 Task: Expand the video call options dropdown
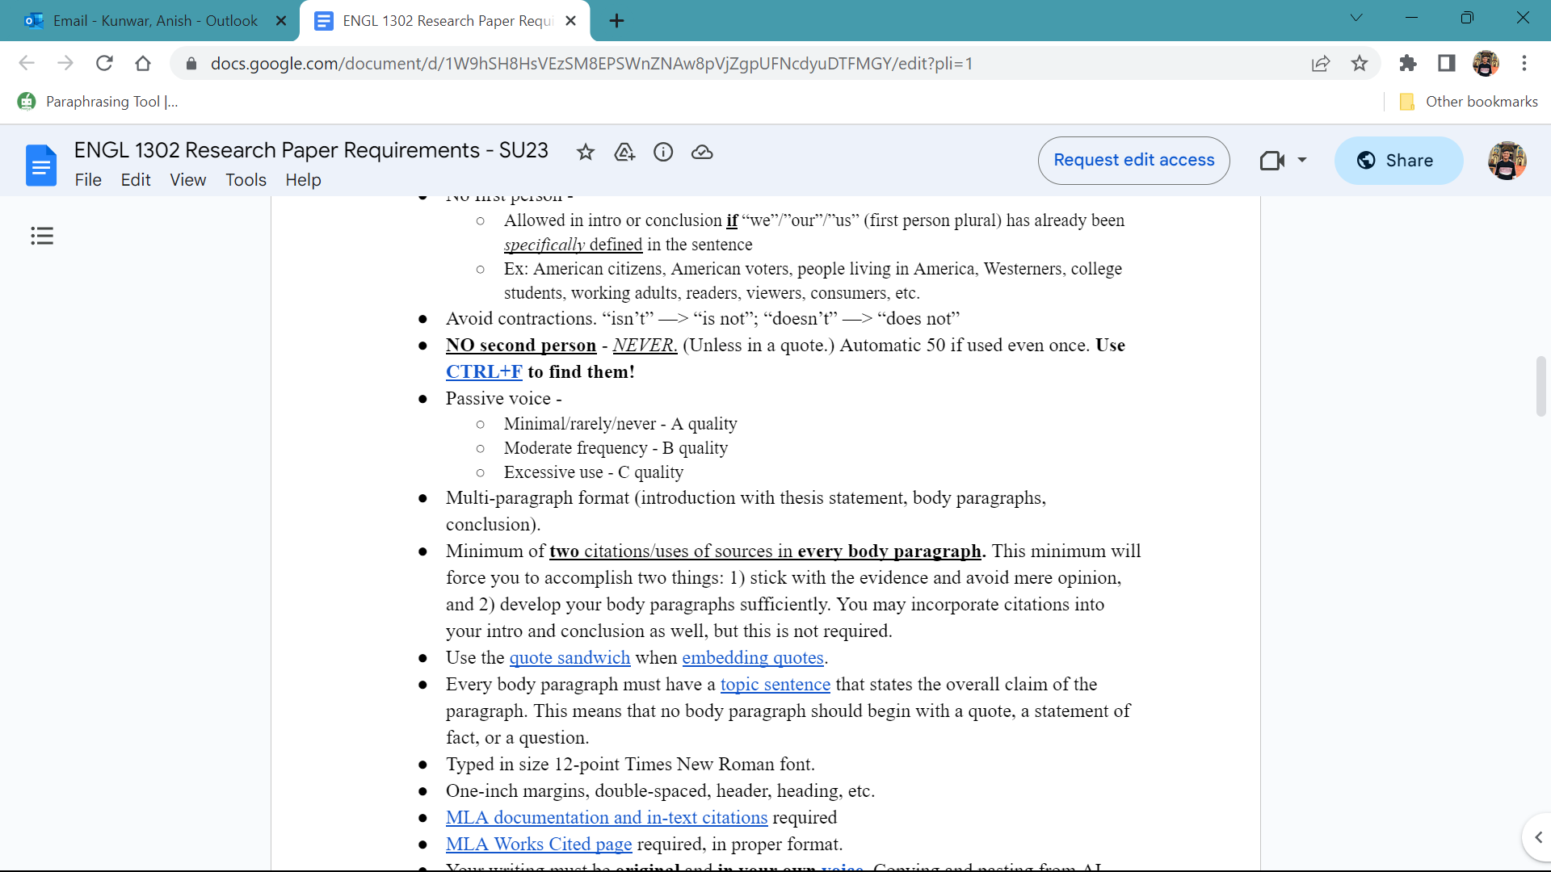tap(1302, 160)
